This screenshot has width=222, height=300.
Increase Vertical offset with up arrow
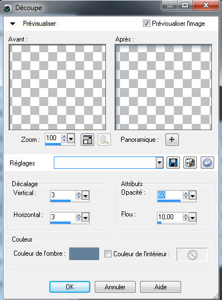click(x=78, y=193)
